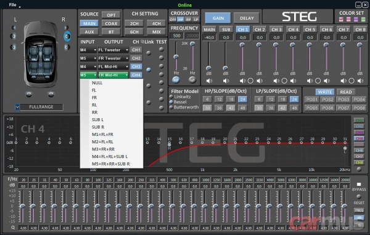Select the Linkwitz filter model
This screenshot has width=370, height=235.
pyautogui.click(x=171, y=97)
